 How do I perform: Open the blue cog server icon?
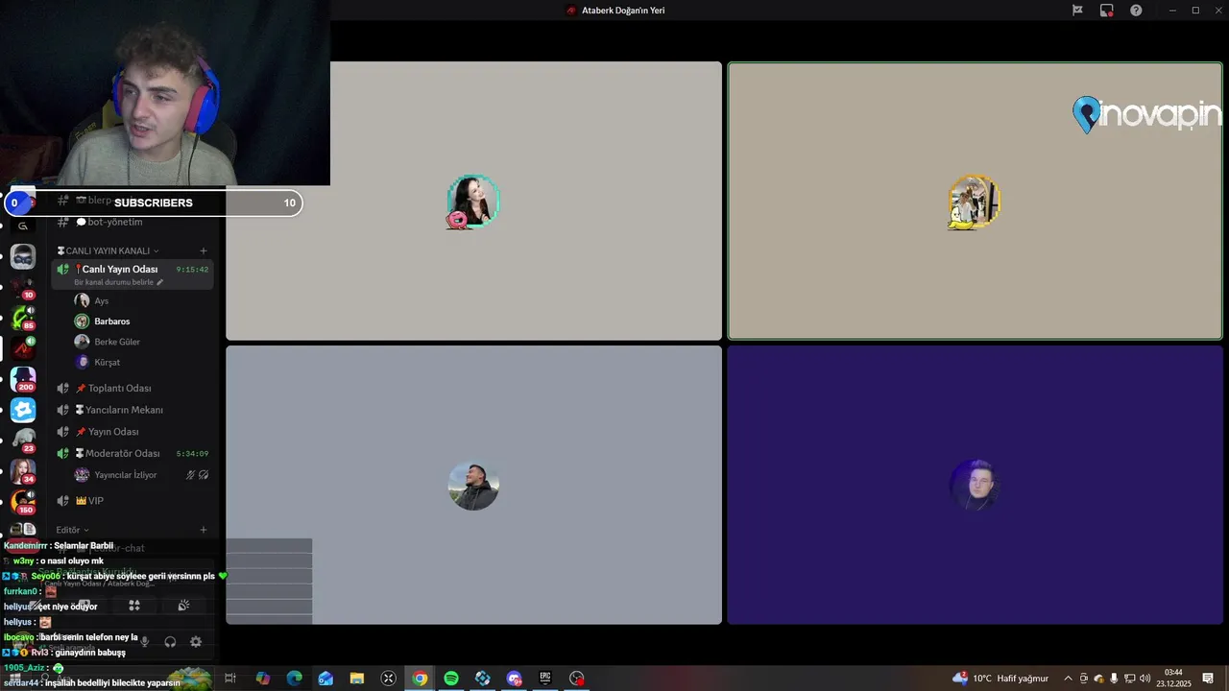click(x=23, y=410)
